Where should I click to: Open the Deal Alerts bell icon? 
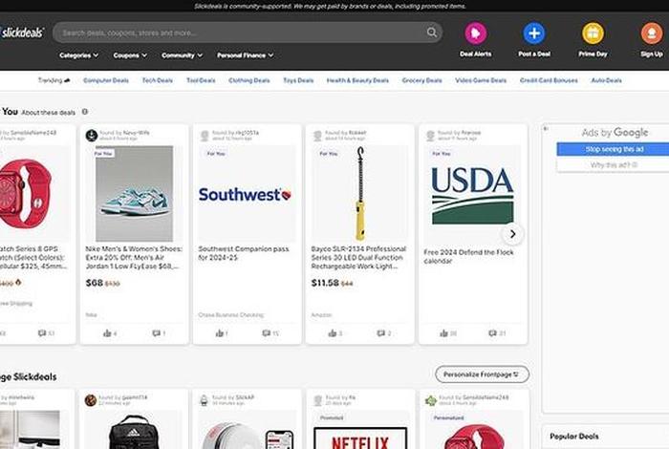tap(475, 33)
